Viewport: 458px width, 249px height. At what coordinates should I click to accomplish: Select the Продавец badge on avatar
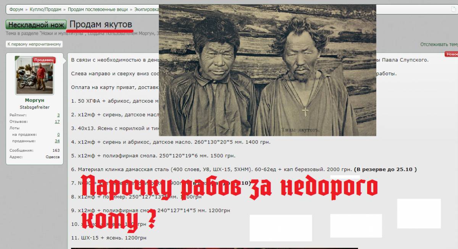pos(44,60)
